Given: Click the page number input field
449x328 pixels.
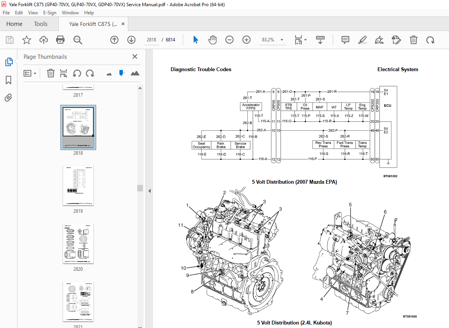Looking at the screenshot, I should point(151,40).
